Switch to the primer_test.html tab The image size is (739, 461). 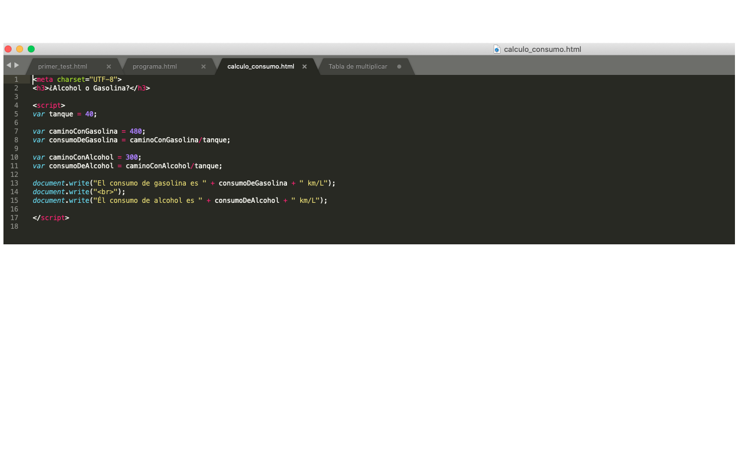(x=62, y=66)
